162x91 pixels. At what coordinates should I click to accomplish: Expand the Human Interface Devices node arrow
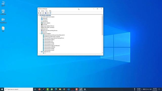pyautogui.click(x=40, y=26)
